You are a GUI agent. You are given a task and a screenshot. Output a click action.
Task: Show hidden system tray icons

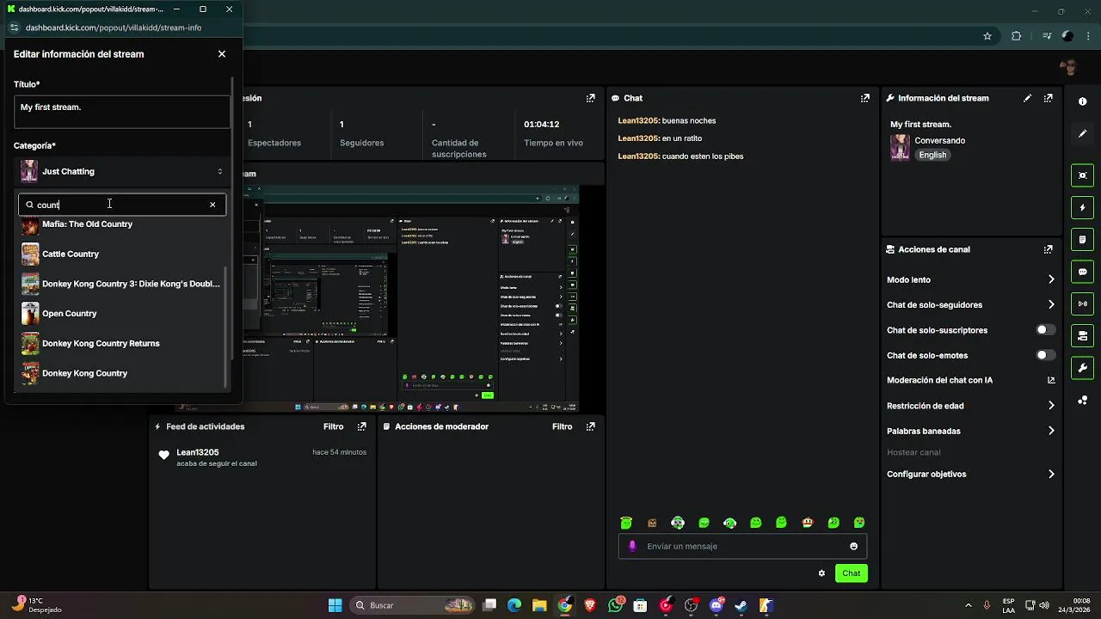click(968, 605)
